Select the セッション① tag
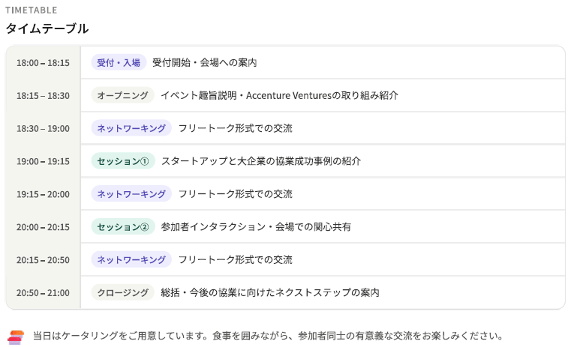The width and height of the screenshot is (574, 347). (x=123, y=161)
